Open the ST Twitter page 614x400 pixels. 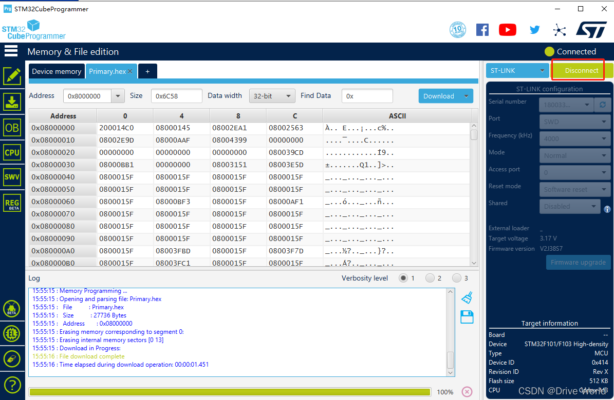534,30
